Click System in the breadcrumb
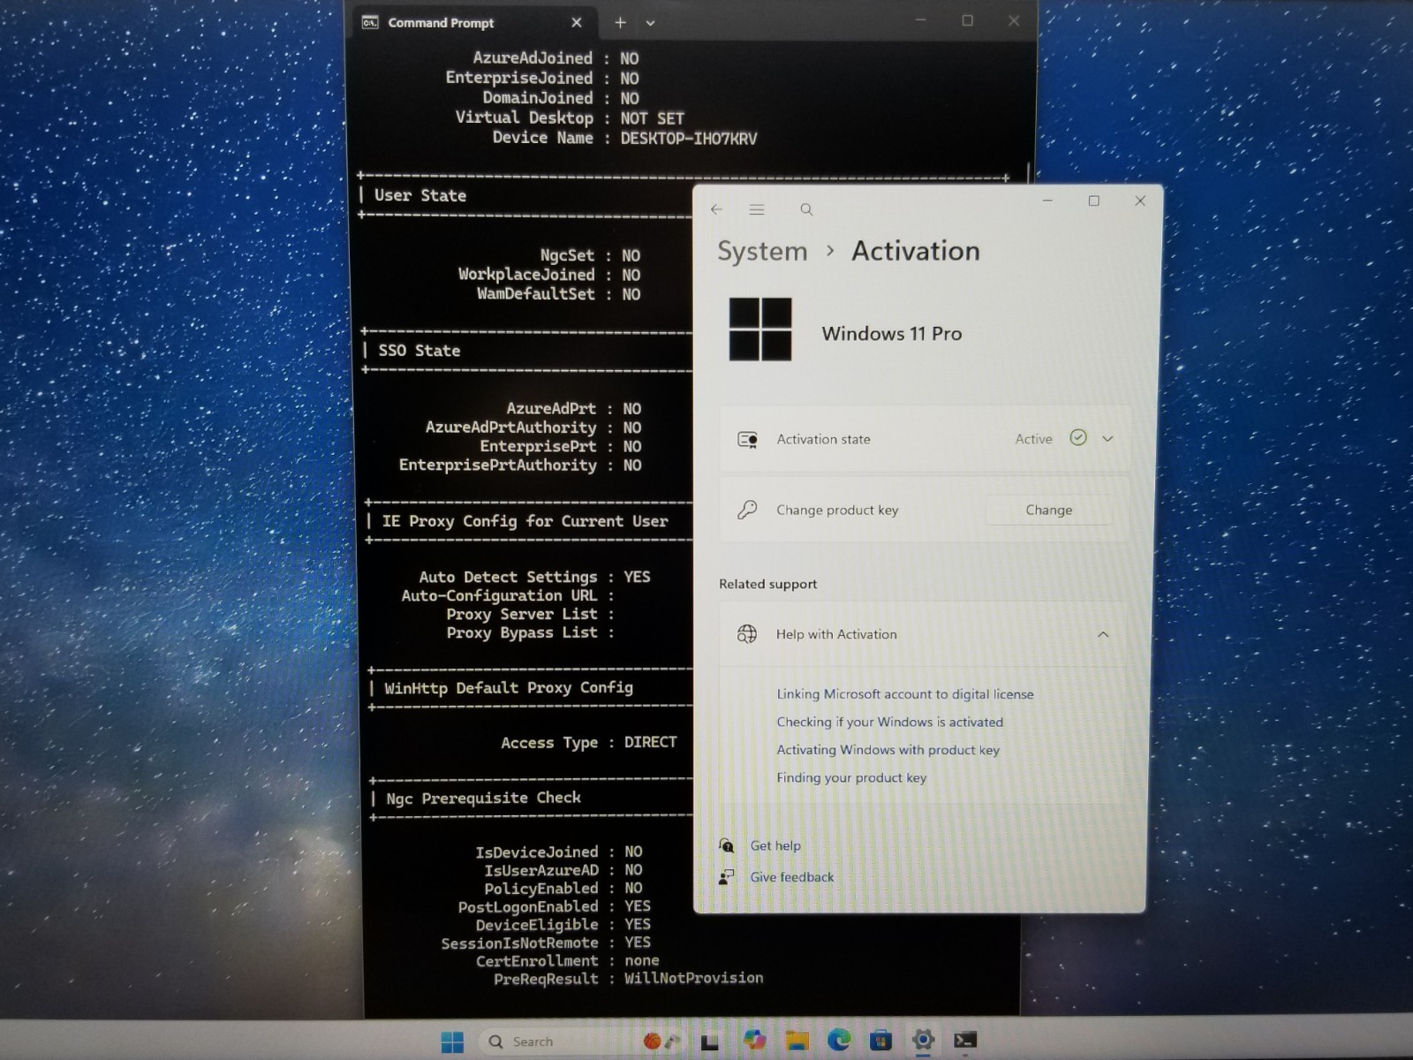1413x1060 pixels. 762,251
